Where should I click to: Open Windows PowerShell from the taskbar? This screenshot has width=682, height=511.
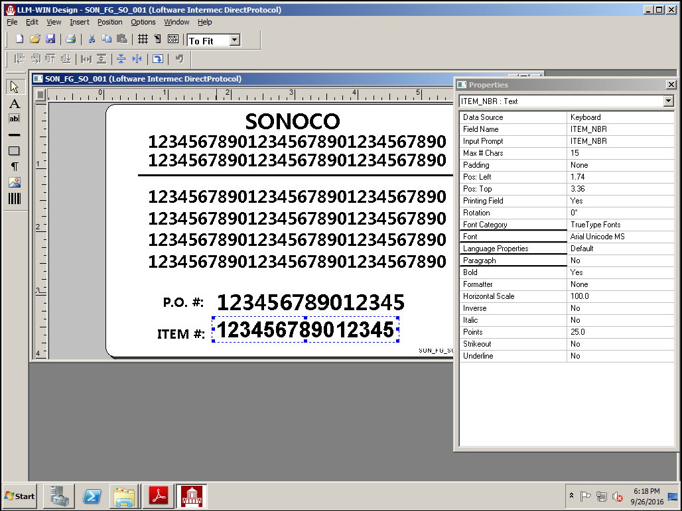[92, 496]
